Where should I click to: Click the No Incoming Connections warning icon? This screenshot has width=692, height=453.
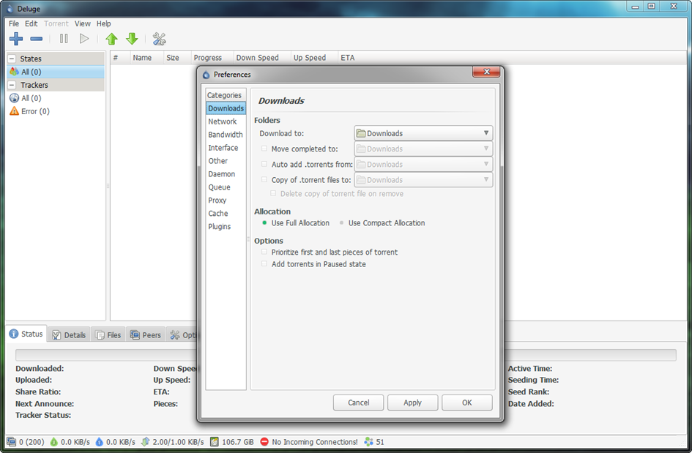point(264,441)
